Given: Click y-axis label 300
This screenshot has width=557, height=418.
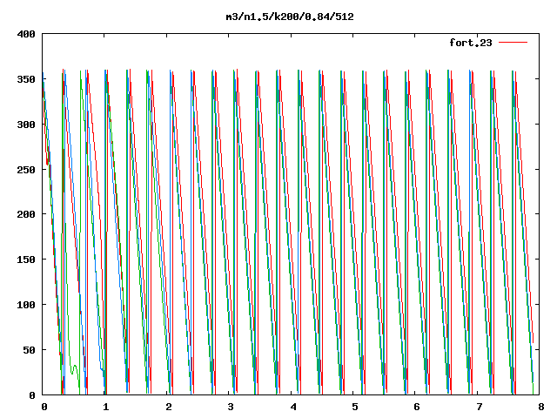Looking at the screenshot, I should 26,125.
